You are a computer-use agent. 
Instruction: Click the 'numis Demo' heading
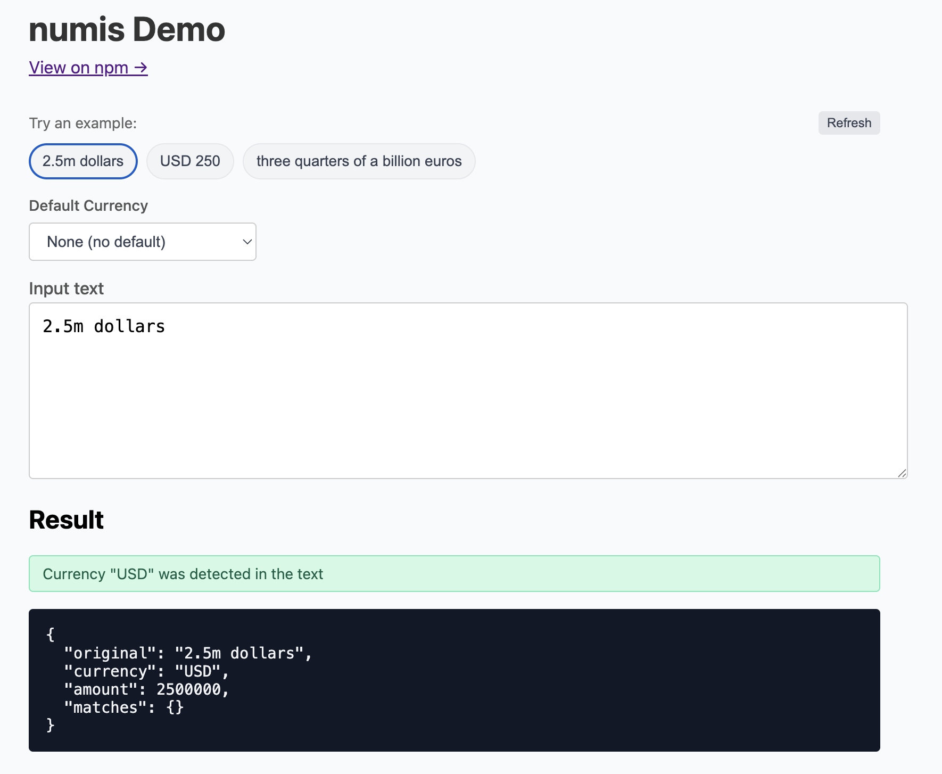coord(126,29)
